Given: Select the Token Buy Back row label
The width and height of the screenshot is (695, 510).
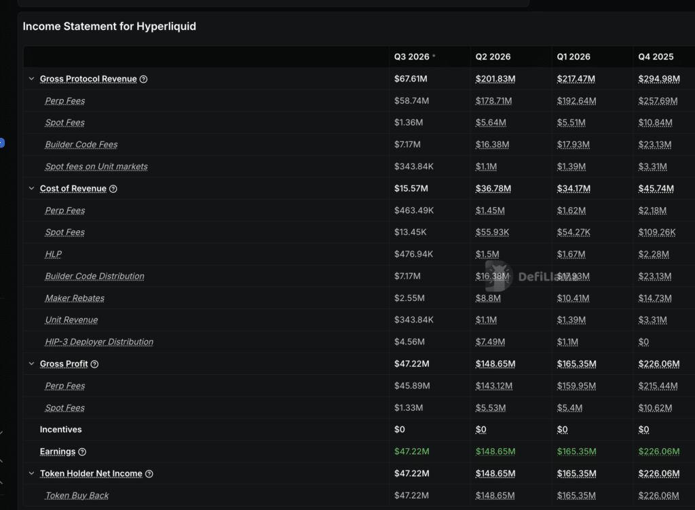Looking at the screenshot, I should coord(77,495).
